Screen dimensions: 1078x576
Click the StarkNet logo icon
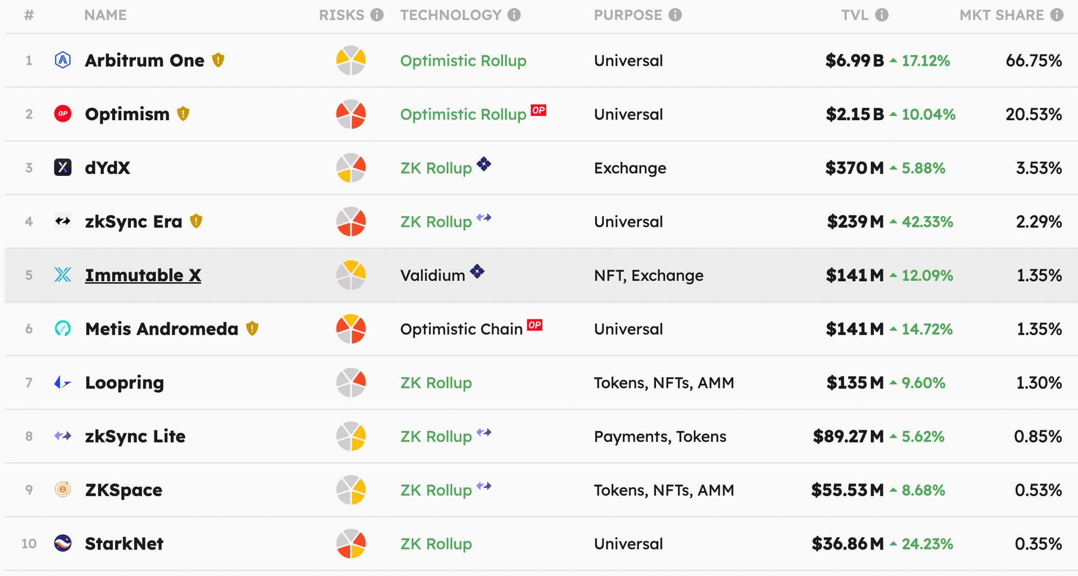(63, 543)
